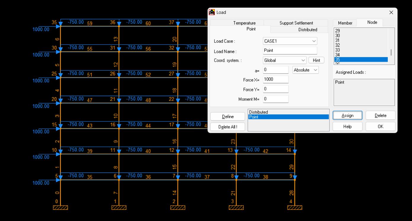Click the fixed support at node 4
412x221 pixels.
(295, 207)
